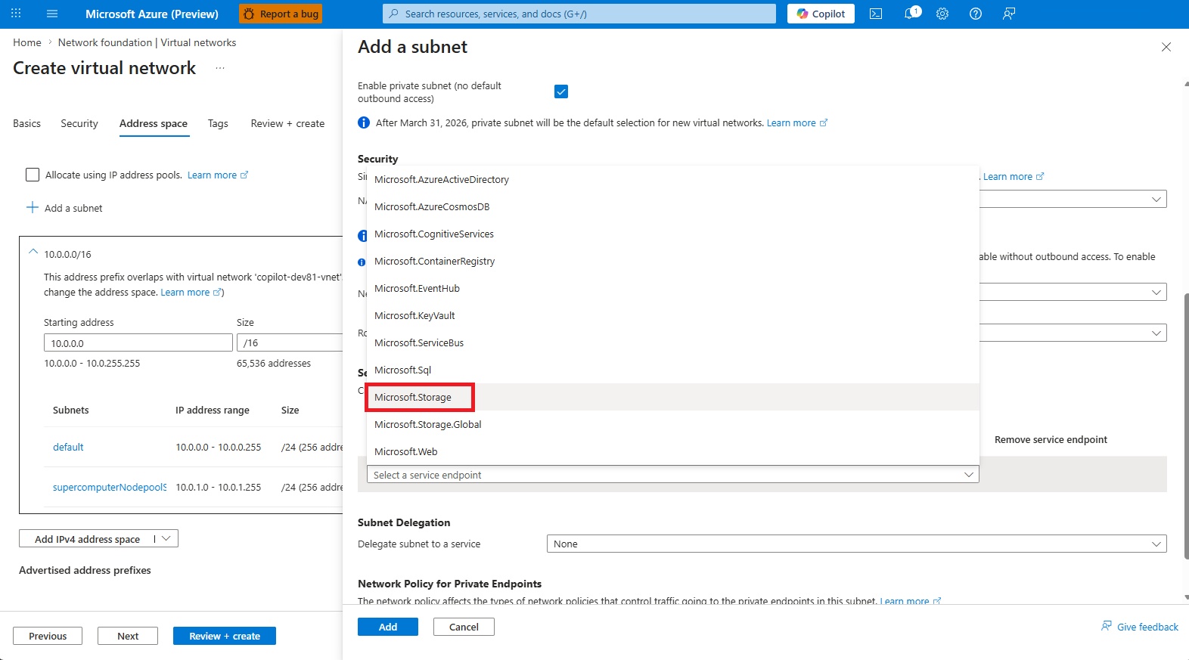1189x660 pixels.
Task: Open the Add IPv4 address space dropdown arrow
Action: coord(166,538)
